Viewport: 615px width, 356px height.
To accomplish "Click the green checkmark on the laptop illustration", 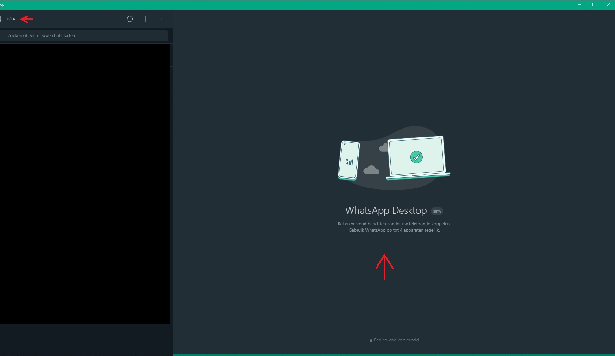I will coord(416,157).
